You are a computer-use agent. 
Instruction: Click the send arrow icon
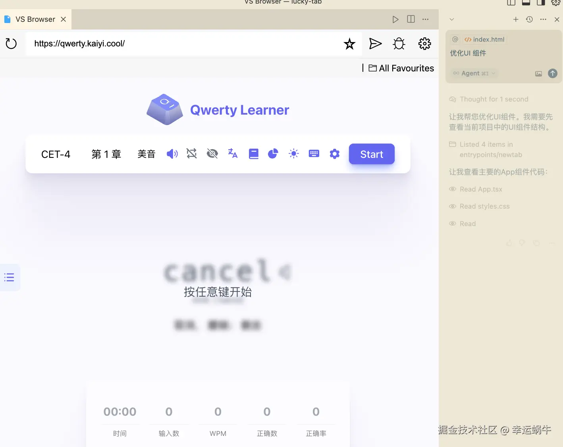point(375,44)
